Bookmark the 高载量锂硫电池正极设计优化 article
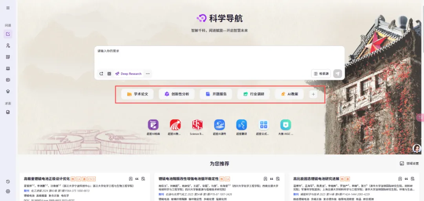Screen dimensions: 424x201 (131, 179)
